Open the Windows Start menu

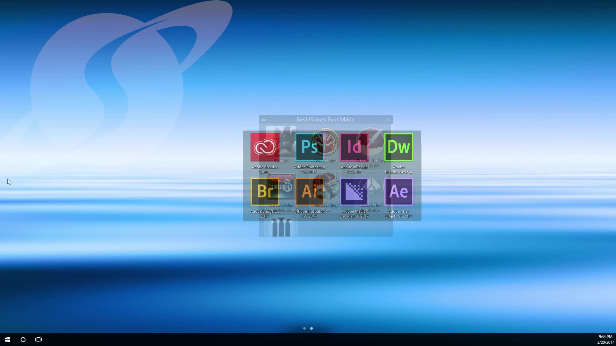click(x=8, y=340)
